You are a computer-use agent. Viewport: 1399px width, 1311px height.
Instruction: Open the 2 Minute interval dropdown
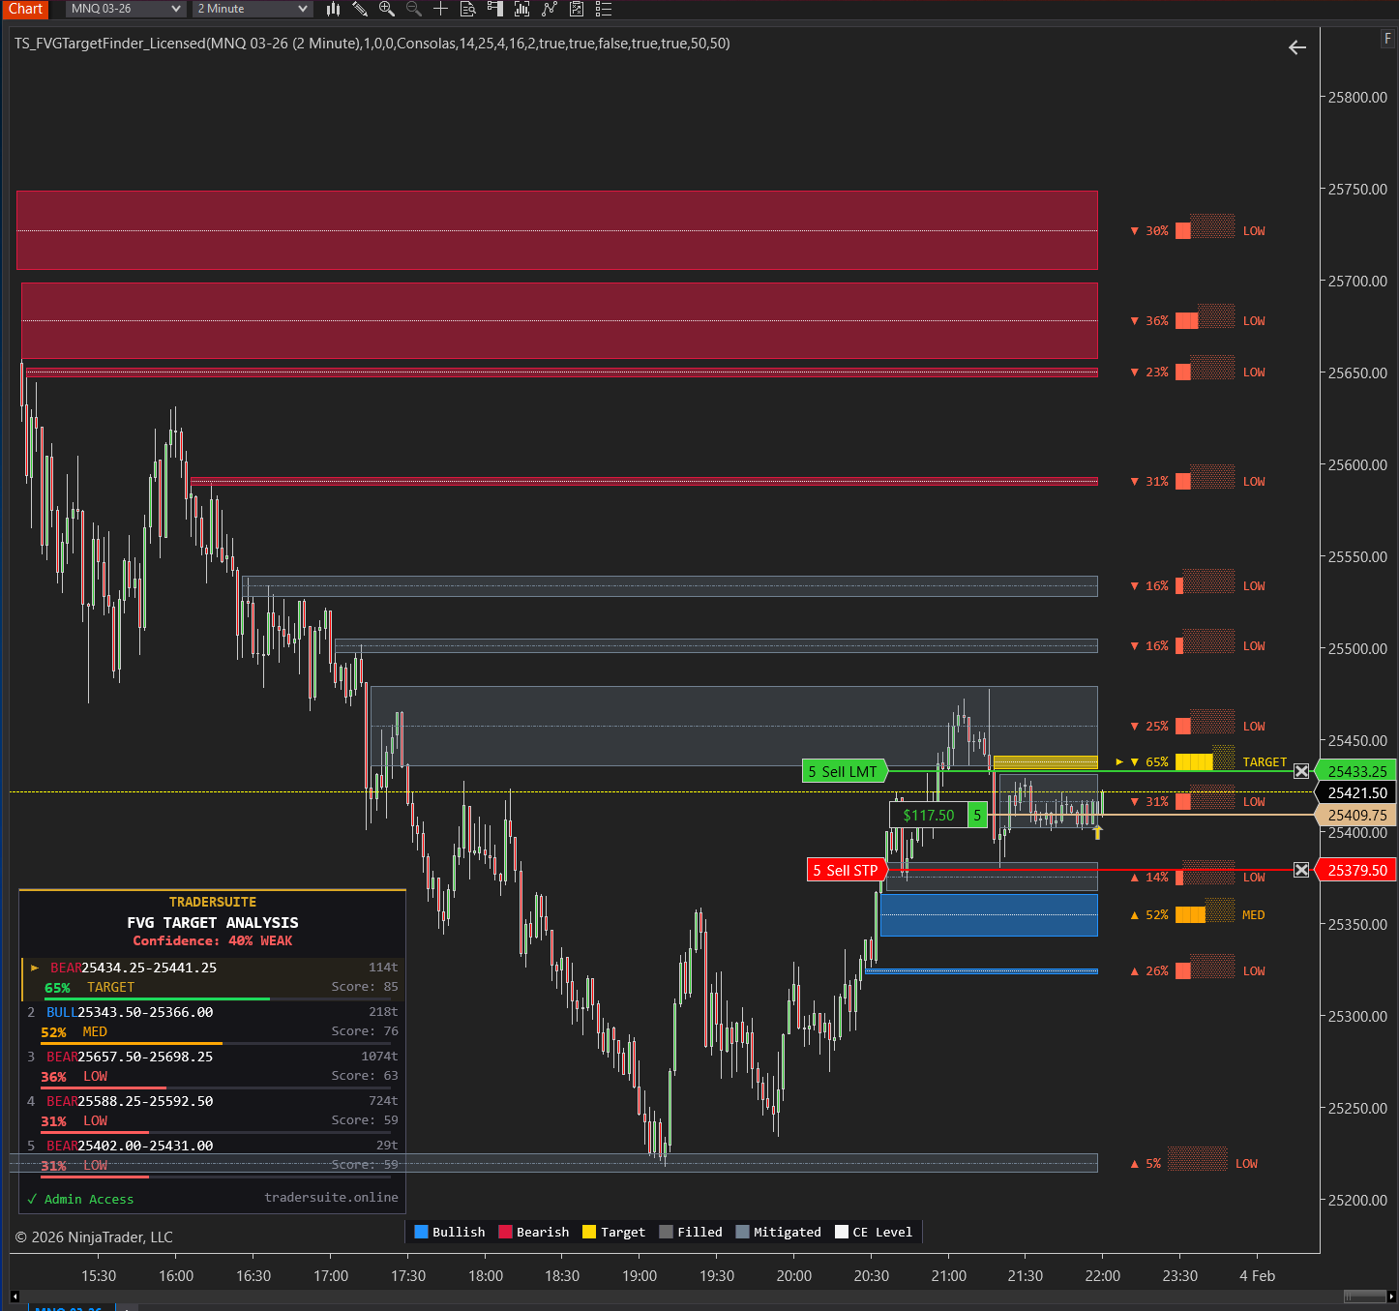pyautogui.click(x=252, y=9)
